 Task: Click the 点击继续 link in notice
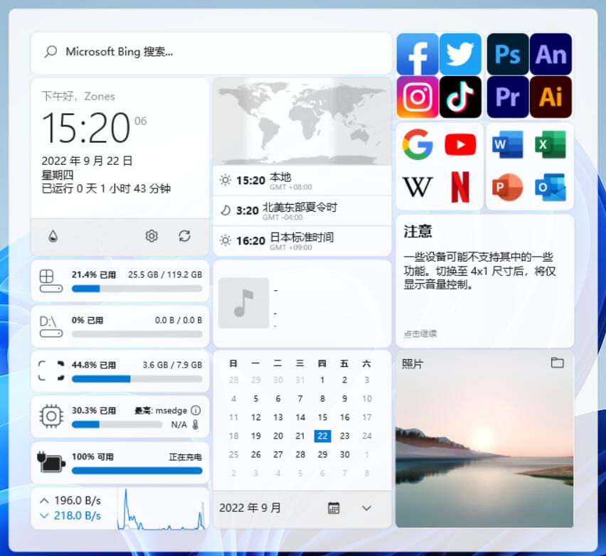coord(420,333)
